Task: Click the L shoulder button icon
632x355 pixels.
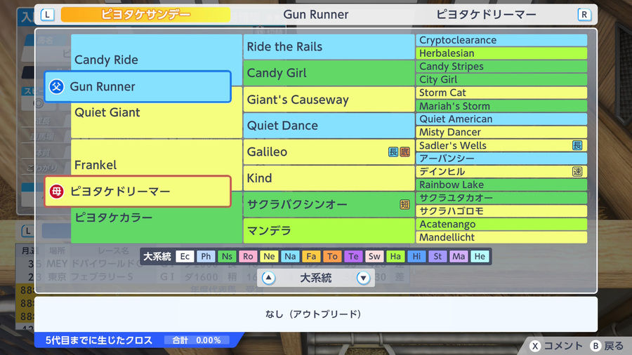Action: coord(48,15)
